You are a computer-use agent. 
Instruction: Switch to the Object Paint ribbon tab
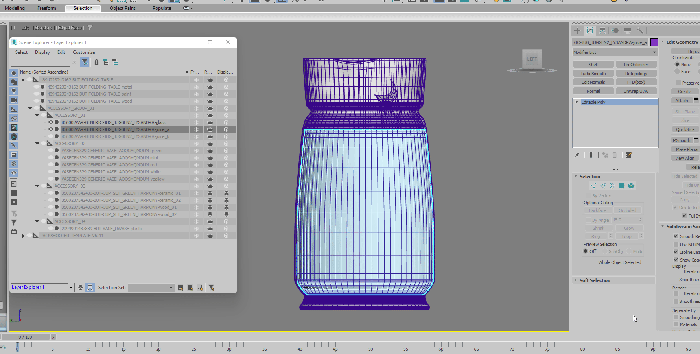(122, 8)
